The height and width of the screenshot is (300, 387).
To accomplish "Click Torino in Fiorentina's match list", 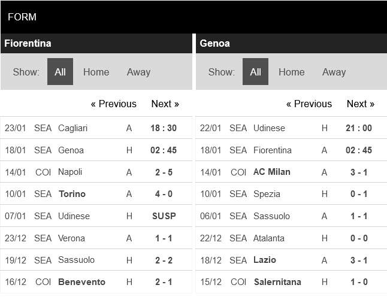I will point(72,194).
